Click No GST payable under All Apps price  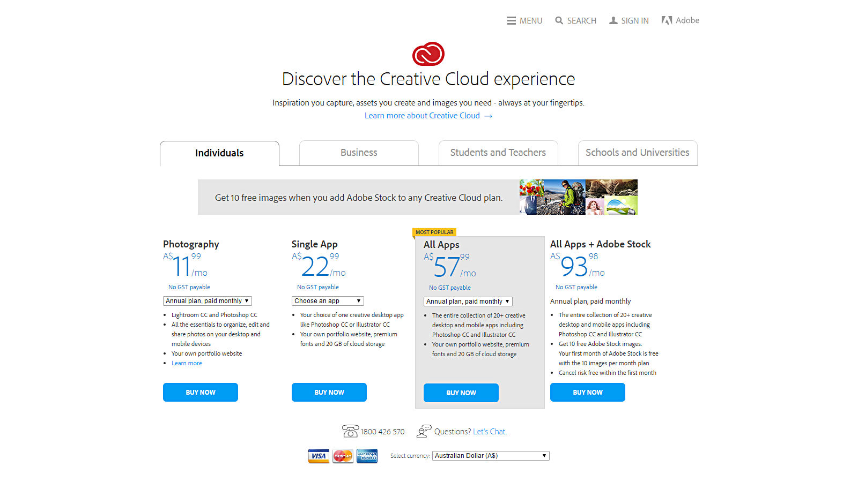(x=450, y=288)
